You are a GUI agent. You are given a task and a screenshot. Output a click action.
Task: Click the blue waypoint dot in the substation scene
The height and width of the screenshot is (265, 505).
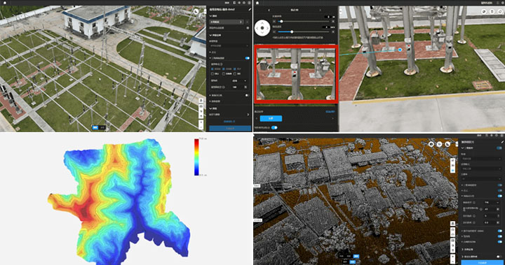point(400,50)
